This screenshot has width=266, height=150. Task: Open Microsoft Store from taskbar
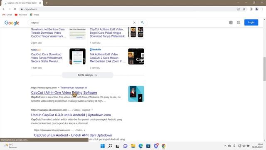click(x=148, y=146)
